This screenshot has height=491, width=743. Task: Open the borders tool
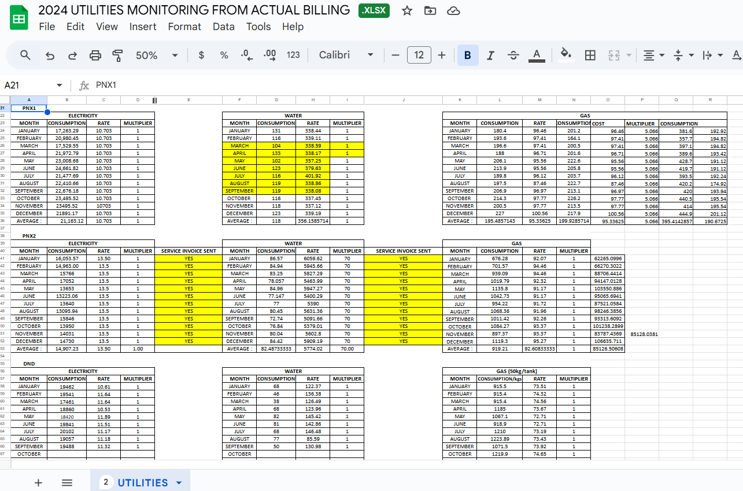tap(590, 55)
